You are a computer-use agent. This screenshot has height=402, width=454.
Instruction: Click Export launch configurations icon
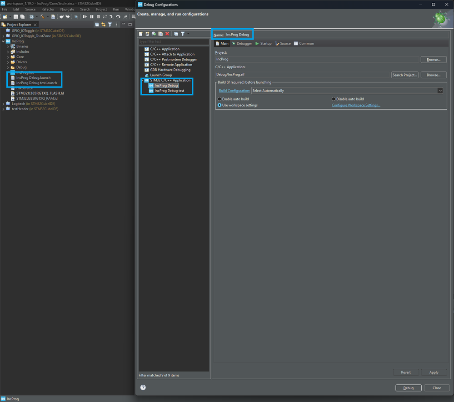pyautogui.click(x=154, y=34)
